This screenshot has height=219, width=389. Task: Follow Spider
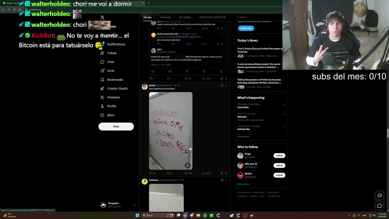(279, 175)
